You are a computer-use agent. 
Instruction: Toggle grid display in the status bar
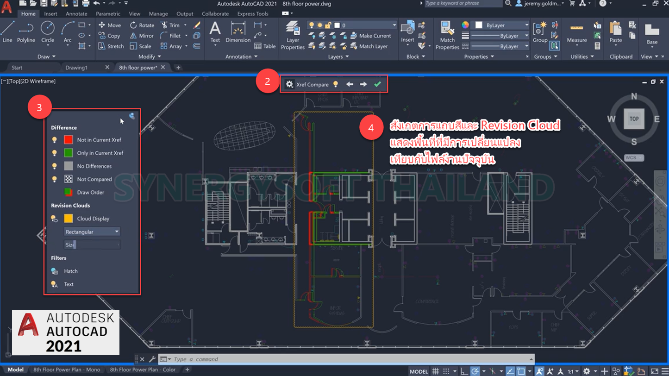(435, 371)
